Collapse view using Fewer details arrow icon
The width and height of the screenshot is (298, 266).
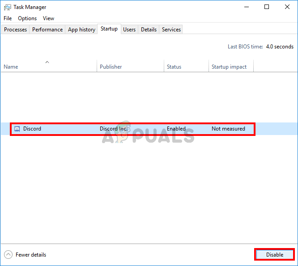pos(8,255)
